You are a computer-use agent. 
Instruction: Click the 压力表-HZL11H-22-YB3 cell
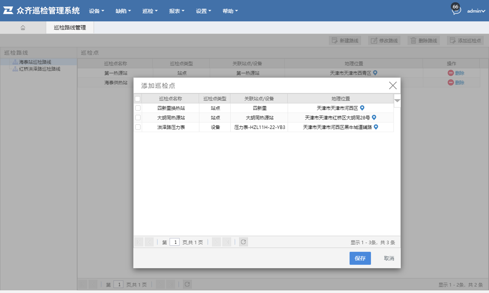(x=260, y=127)
